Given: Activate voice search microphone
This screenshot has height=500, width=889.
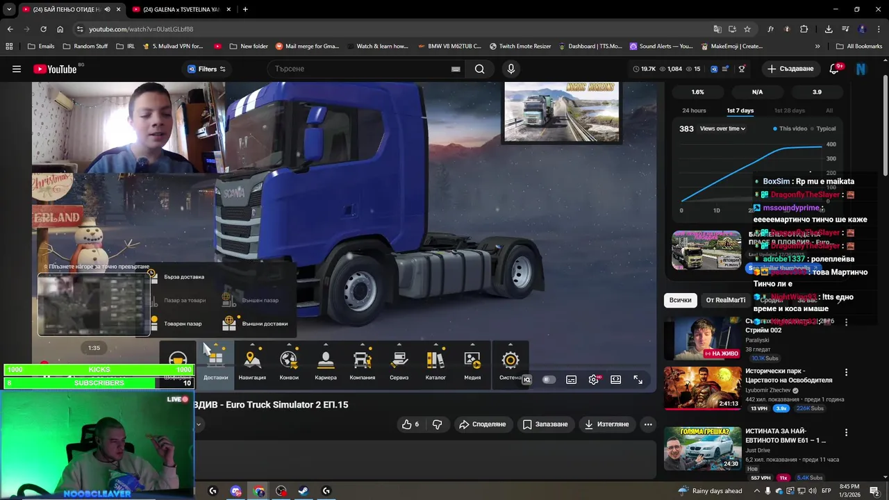Looking at the screenshot, I should pyautogui.click(x=511, y=69).
